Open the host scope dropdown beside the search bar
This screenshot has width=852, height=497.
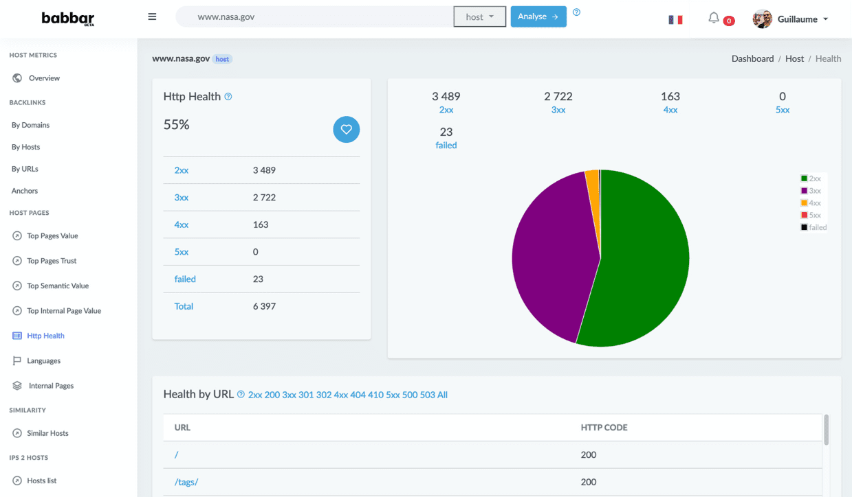(479, 16)
